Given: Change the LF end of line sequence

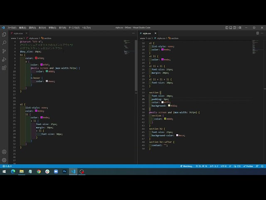Looking at the screenshot, I should (230, 166).
